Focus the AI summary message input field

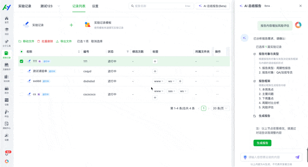click(x=271, y=157)
